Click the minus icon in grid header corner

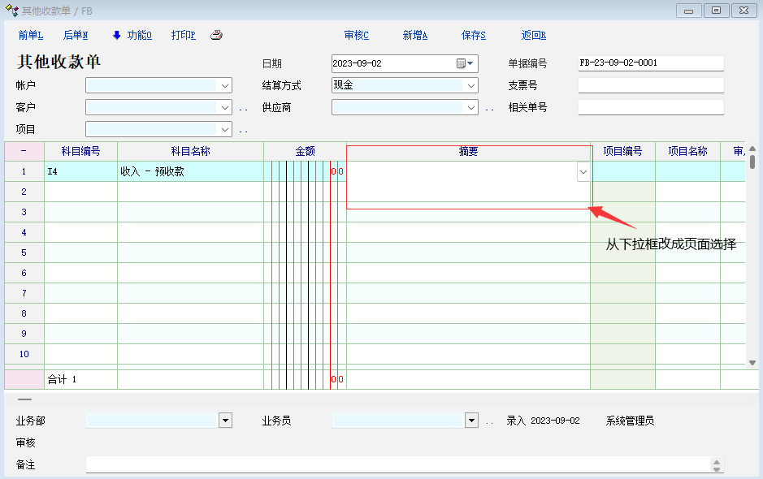click(24, 151)
